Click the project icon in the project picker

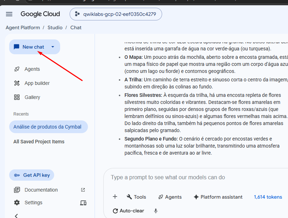(x=77, y=14)
